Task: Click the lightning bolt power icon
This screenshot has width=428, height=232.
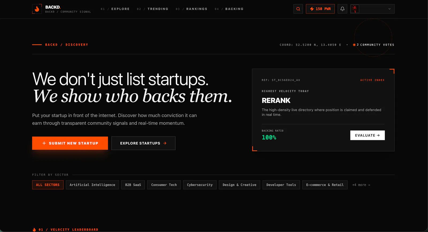Action: click(312, 9)
